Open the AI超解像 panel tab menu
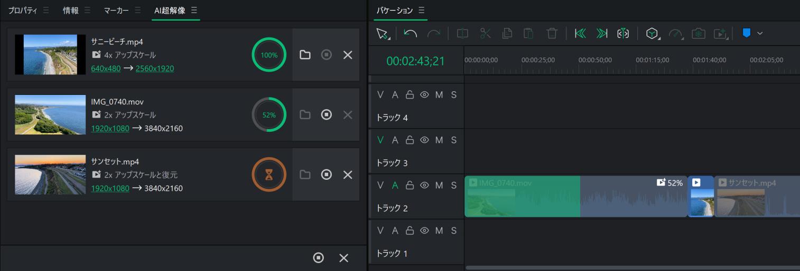The height and width of the screenshot is (271, 800). tap(194, 11)
